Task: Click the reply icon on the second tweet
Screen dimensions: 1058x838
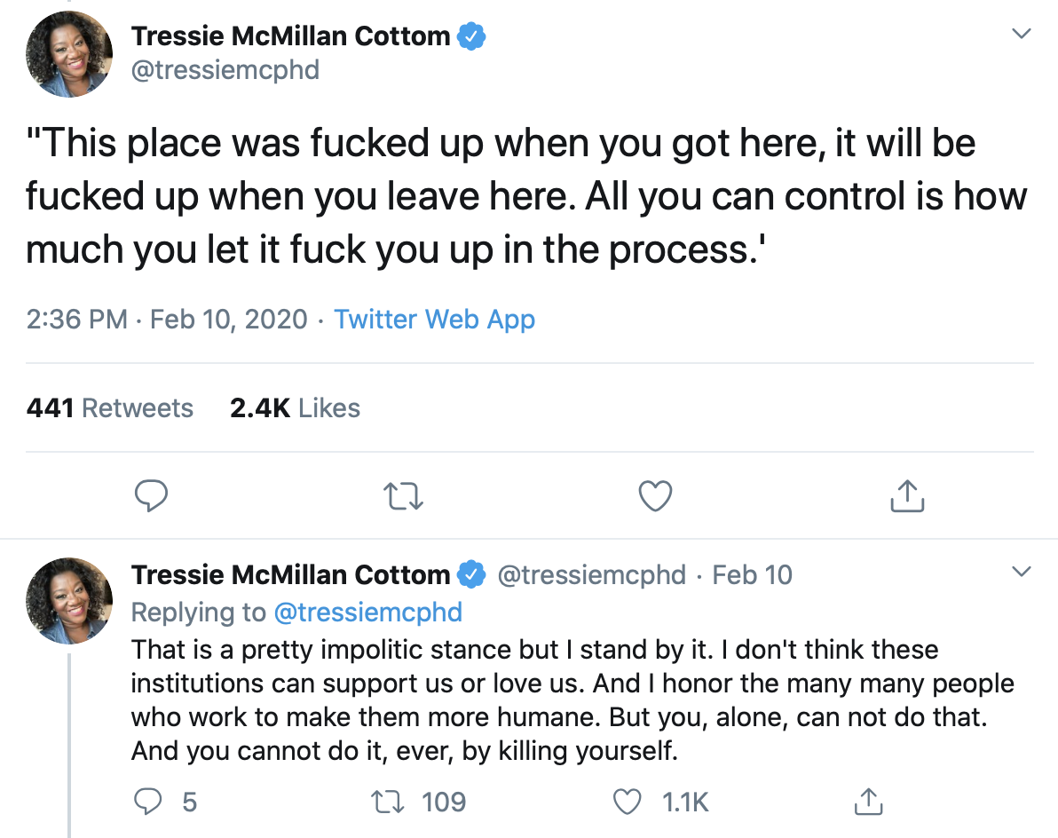Action: (150, 802)
